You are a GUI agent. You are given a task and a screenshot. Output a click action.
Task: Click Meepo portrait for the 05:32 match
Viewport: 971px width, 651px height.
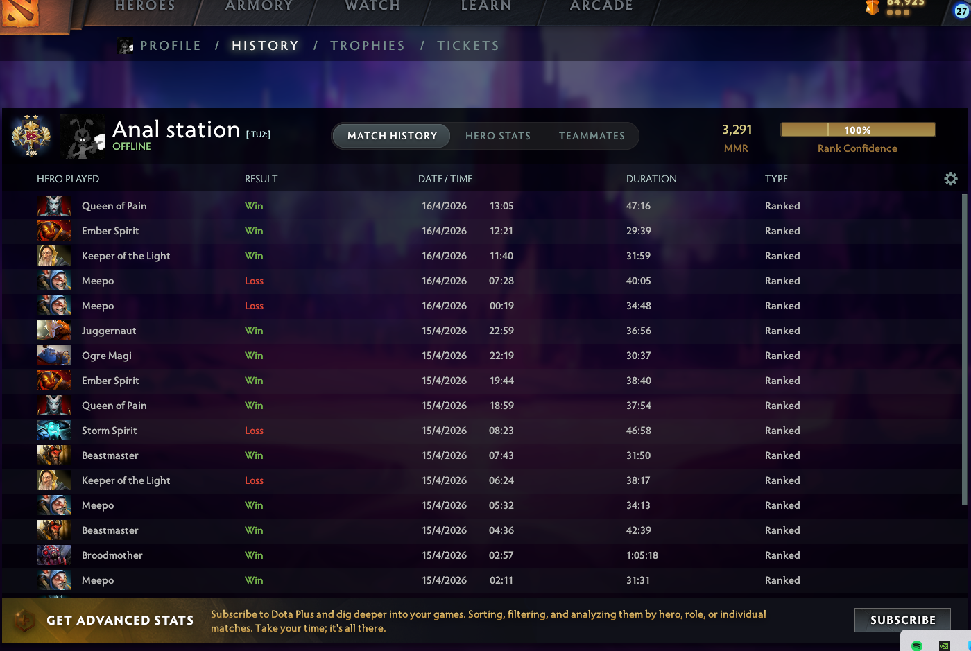(x=54, y=505)
